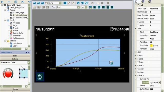Screen dimensions: 164x92
Task: Click the RealTime Trend chart title
Action: pos(88,36)
